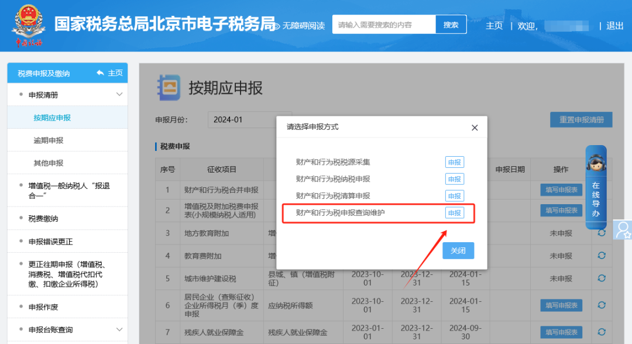Click the 主页 link in sidebar header

(115, 73)
